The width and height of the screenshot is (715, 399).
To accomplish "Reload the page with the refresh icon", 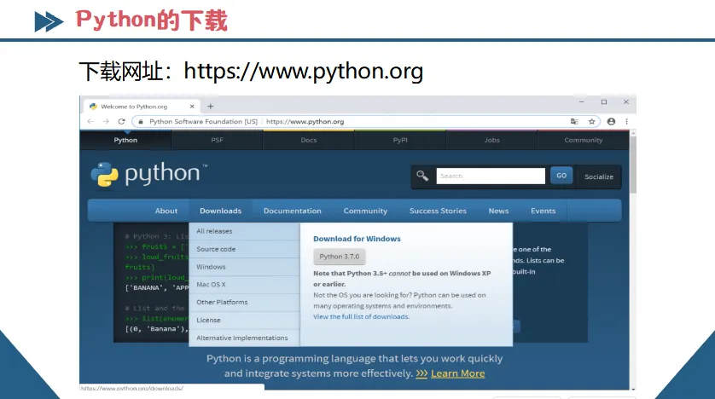I will click(x=121, y=122).
